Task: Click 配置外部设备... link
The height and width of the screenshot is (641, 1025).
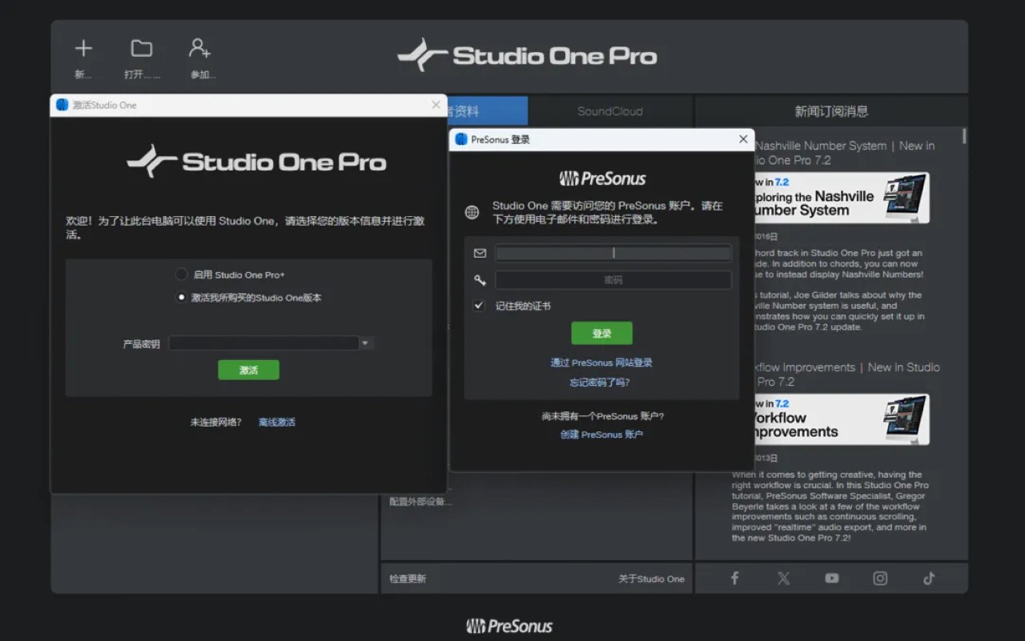Action: pyautogui.click(x=420, y=502)
